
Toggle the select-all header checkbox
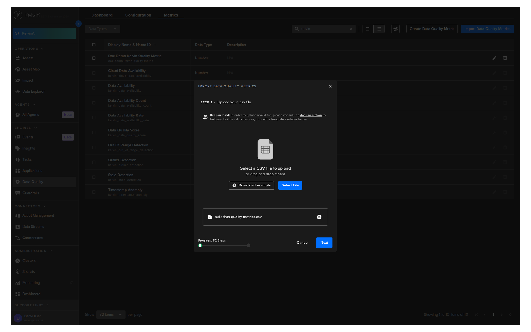[94, 45]
